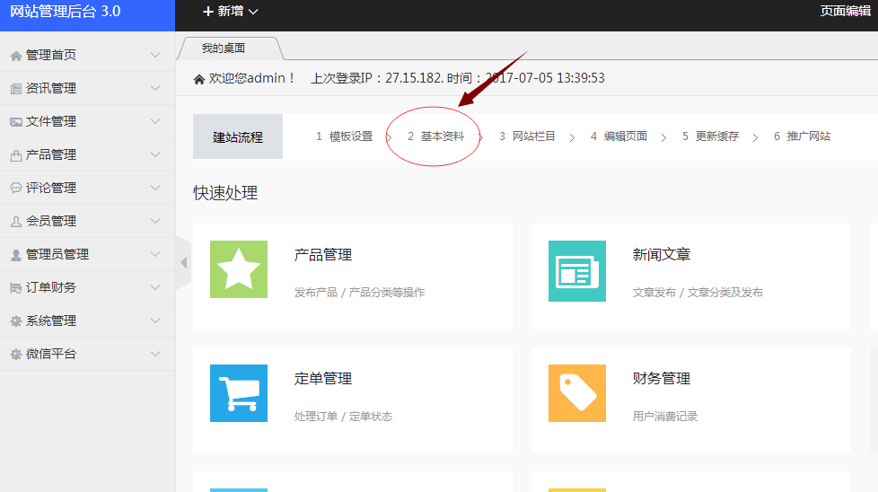
Task: Click the green star 产品管理 icon
Action: 239,269
